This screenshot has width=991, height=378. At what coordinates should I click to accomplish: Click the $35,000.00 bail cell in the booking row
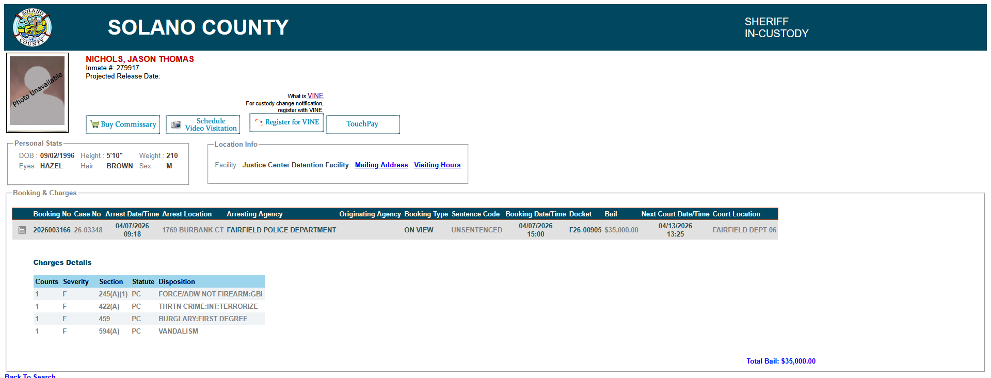pyautogui.click(x=621, y=230)
